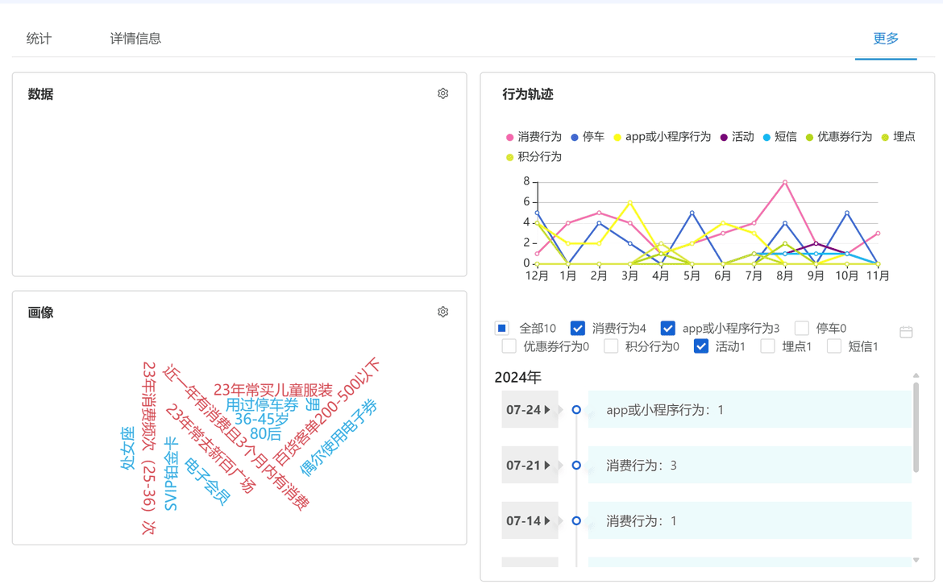Viewport: 943px width, 584px height.
Task: Uncheck the 活动1 checkbox
Action: coord(700,346)
